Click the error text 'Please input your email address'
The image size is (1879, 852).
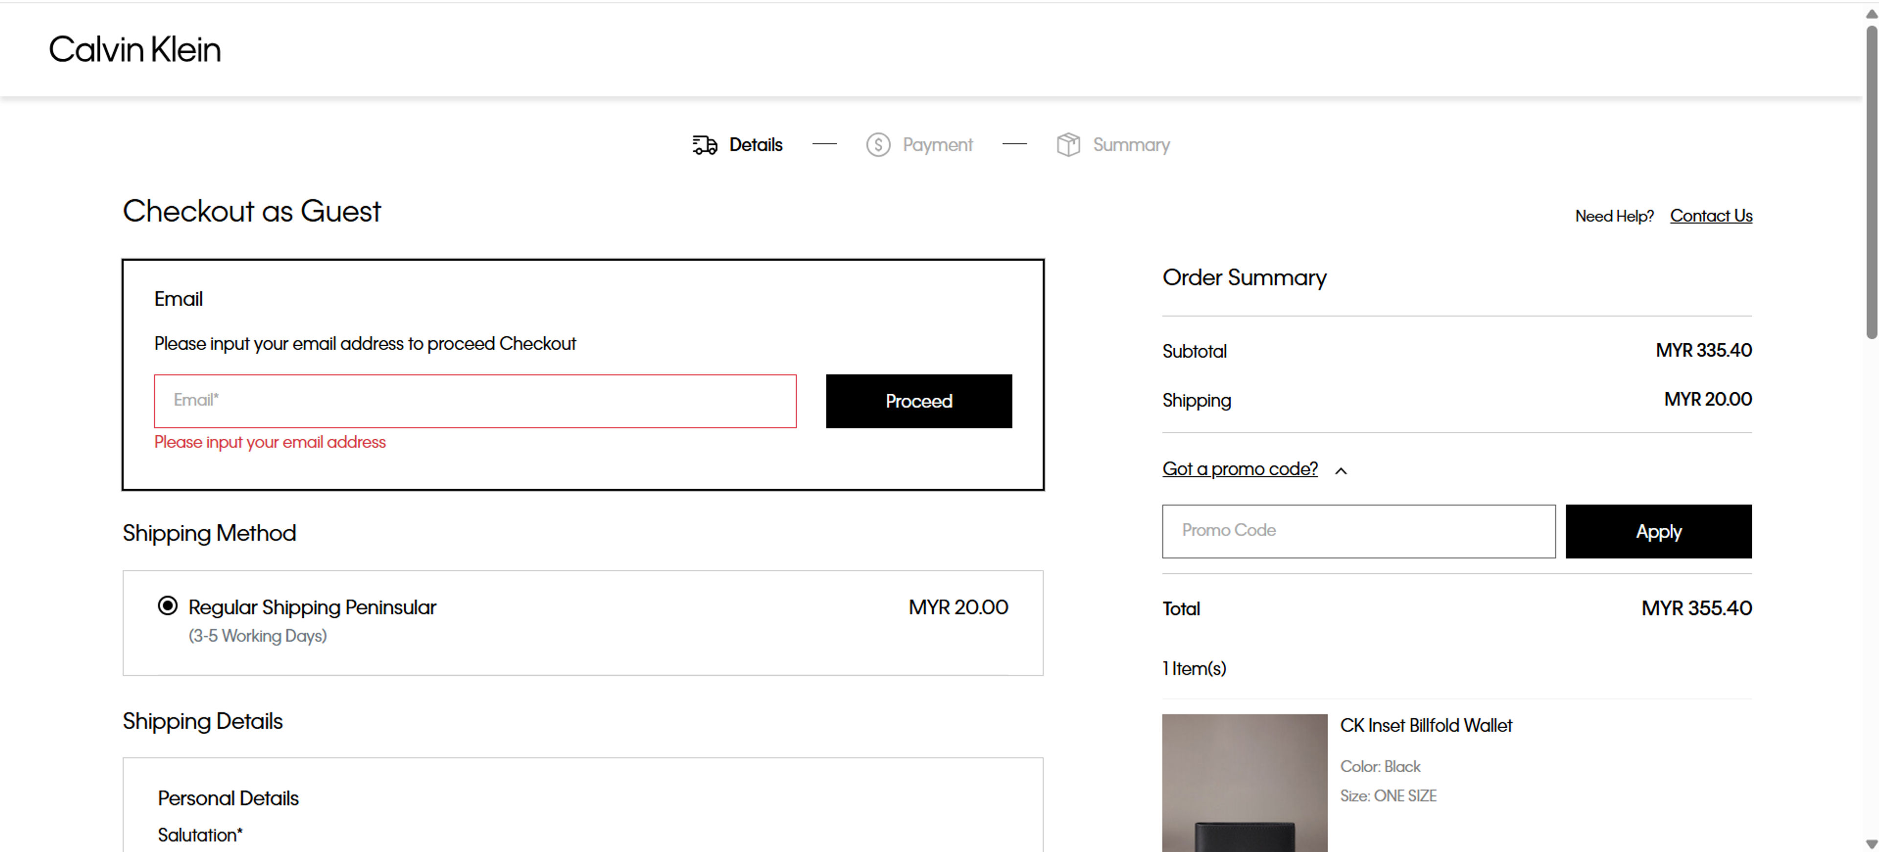tap(270, 443)
